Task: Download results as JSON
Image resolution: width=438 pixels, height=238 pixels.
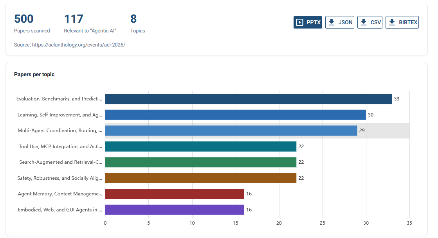Action: pos(340,22)
